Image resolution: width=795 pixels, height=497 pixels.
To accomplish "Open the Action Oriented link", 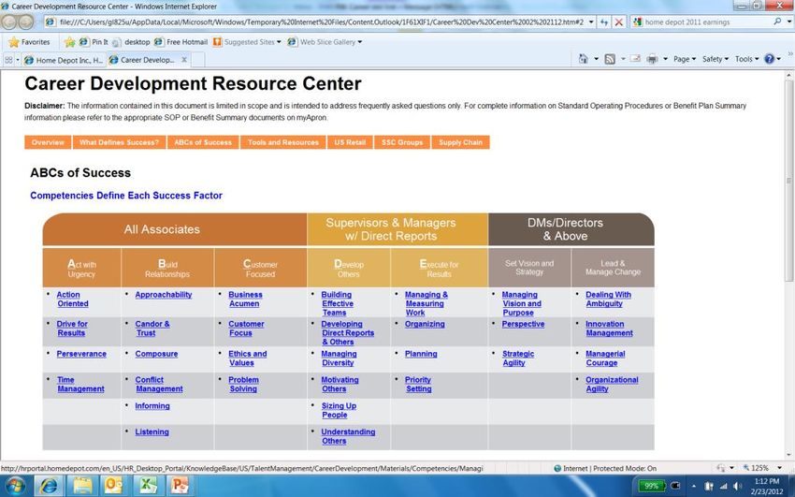I will (73, 300).
